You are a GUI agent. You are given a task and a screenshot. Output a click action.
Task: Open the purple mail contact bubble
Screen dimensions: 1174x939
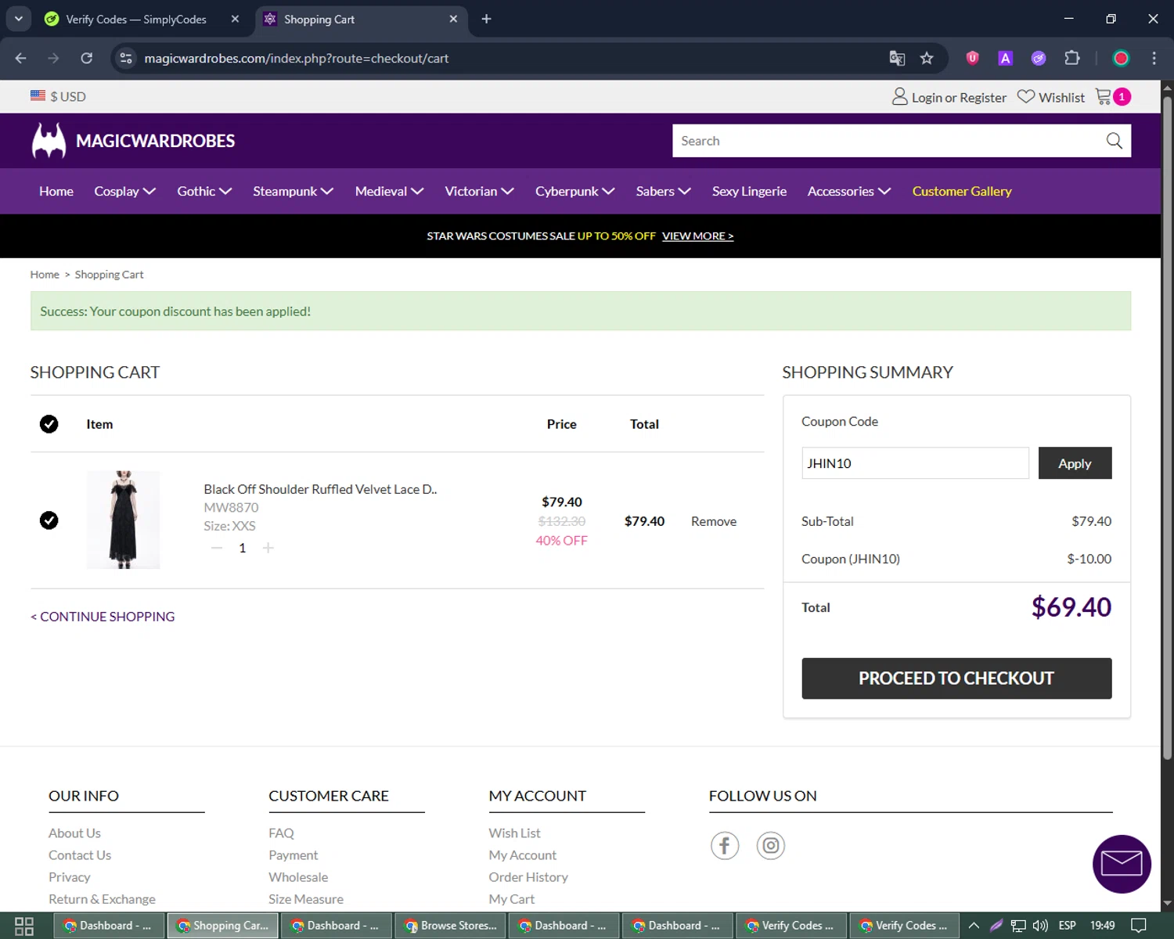1122,864
